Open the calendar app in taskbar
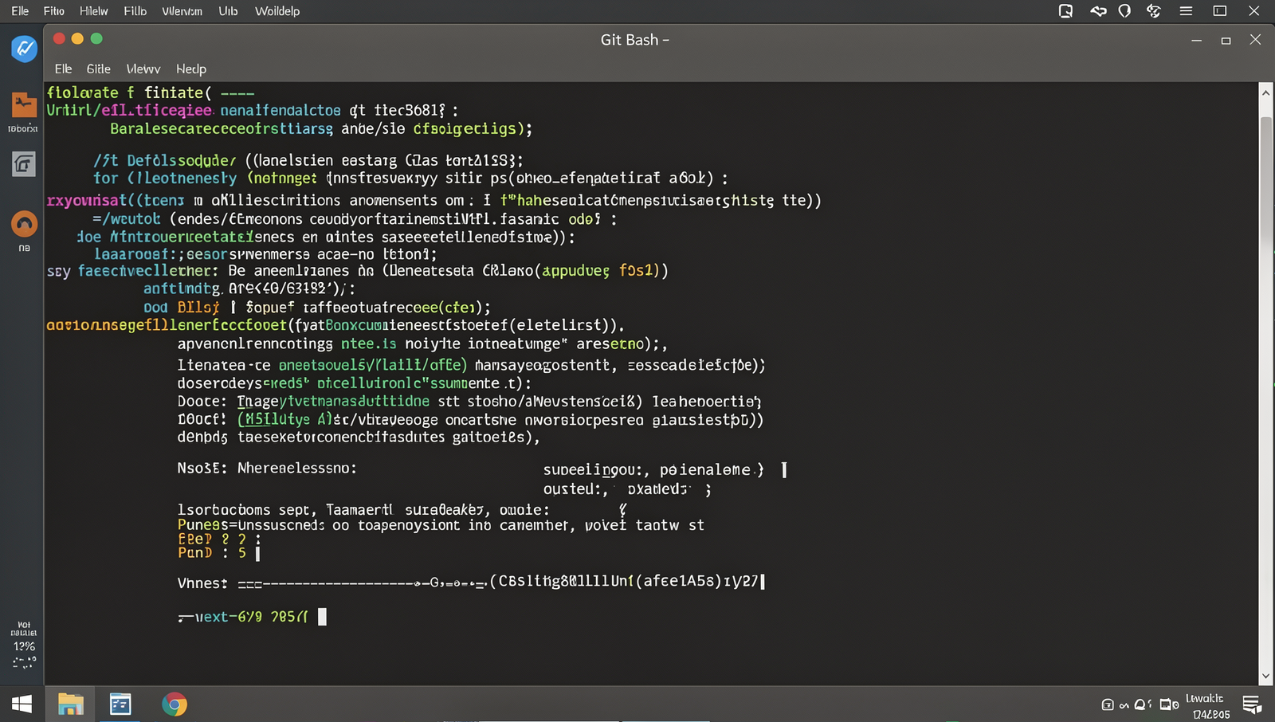 [120, 704]
